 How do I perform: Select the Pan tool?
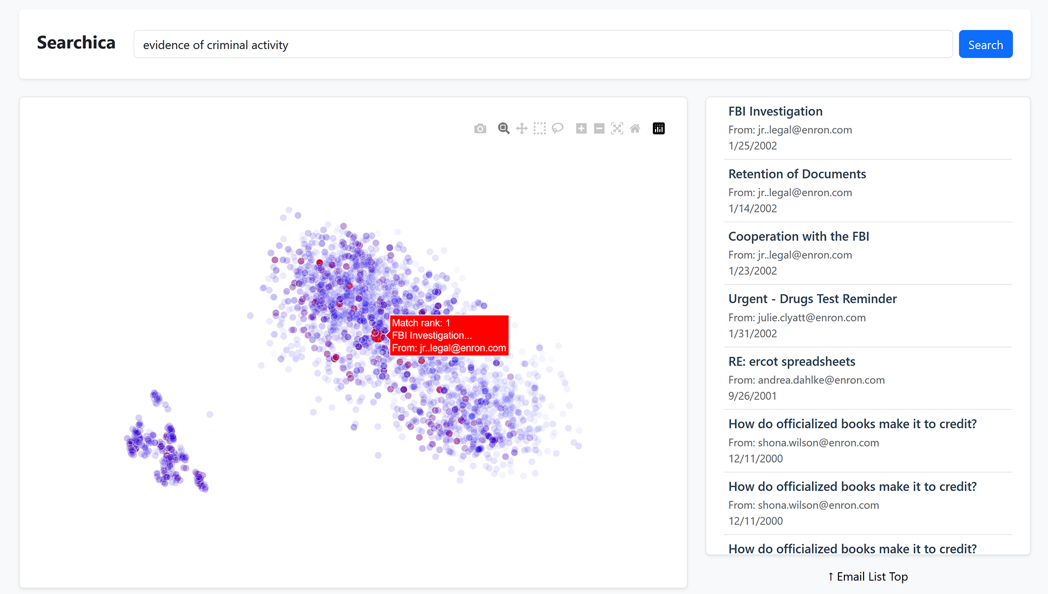522,129
